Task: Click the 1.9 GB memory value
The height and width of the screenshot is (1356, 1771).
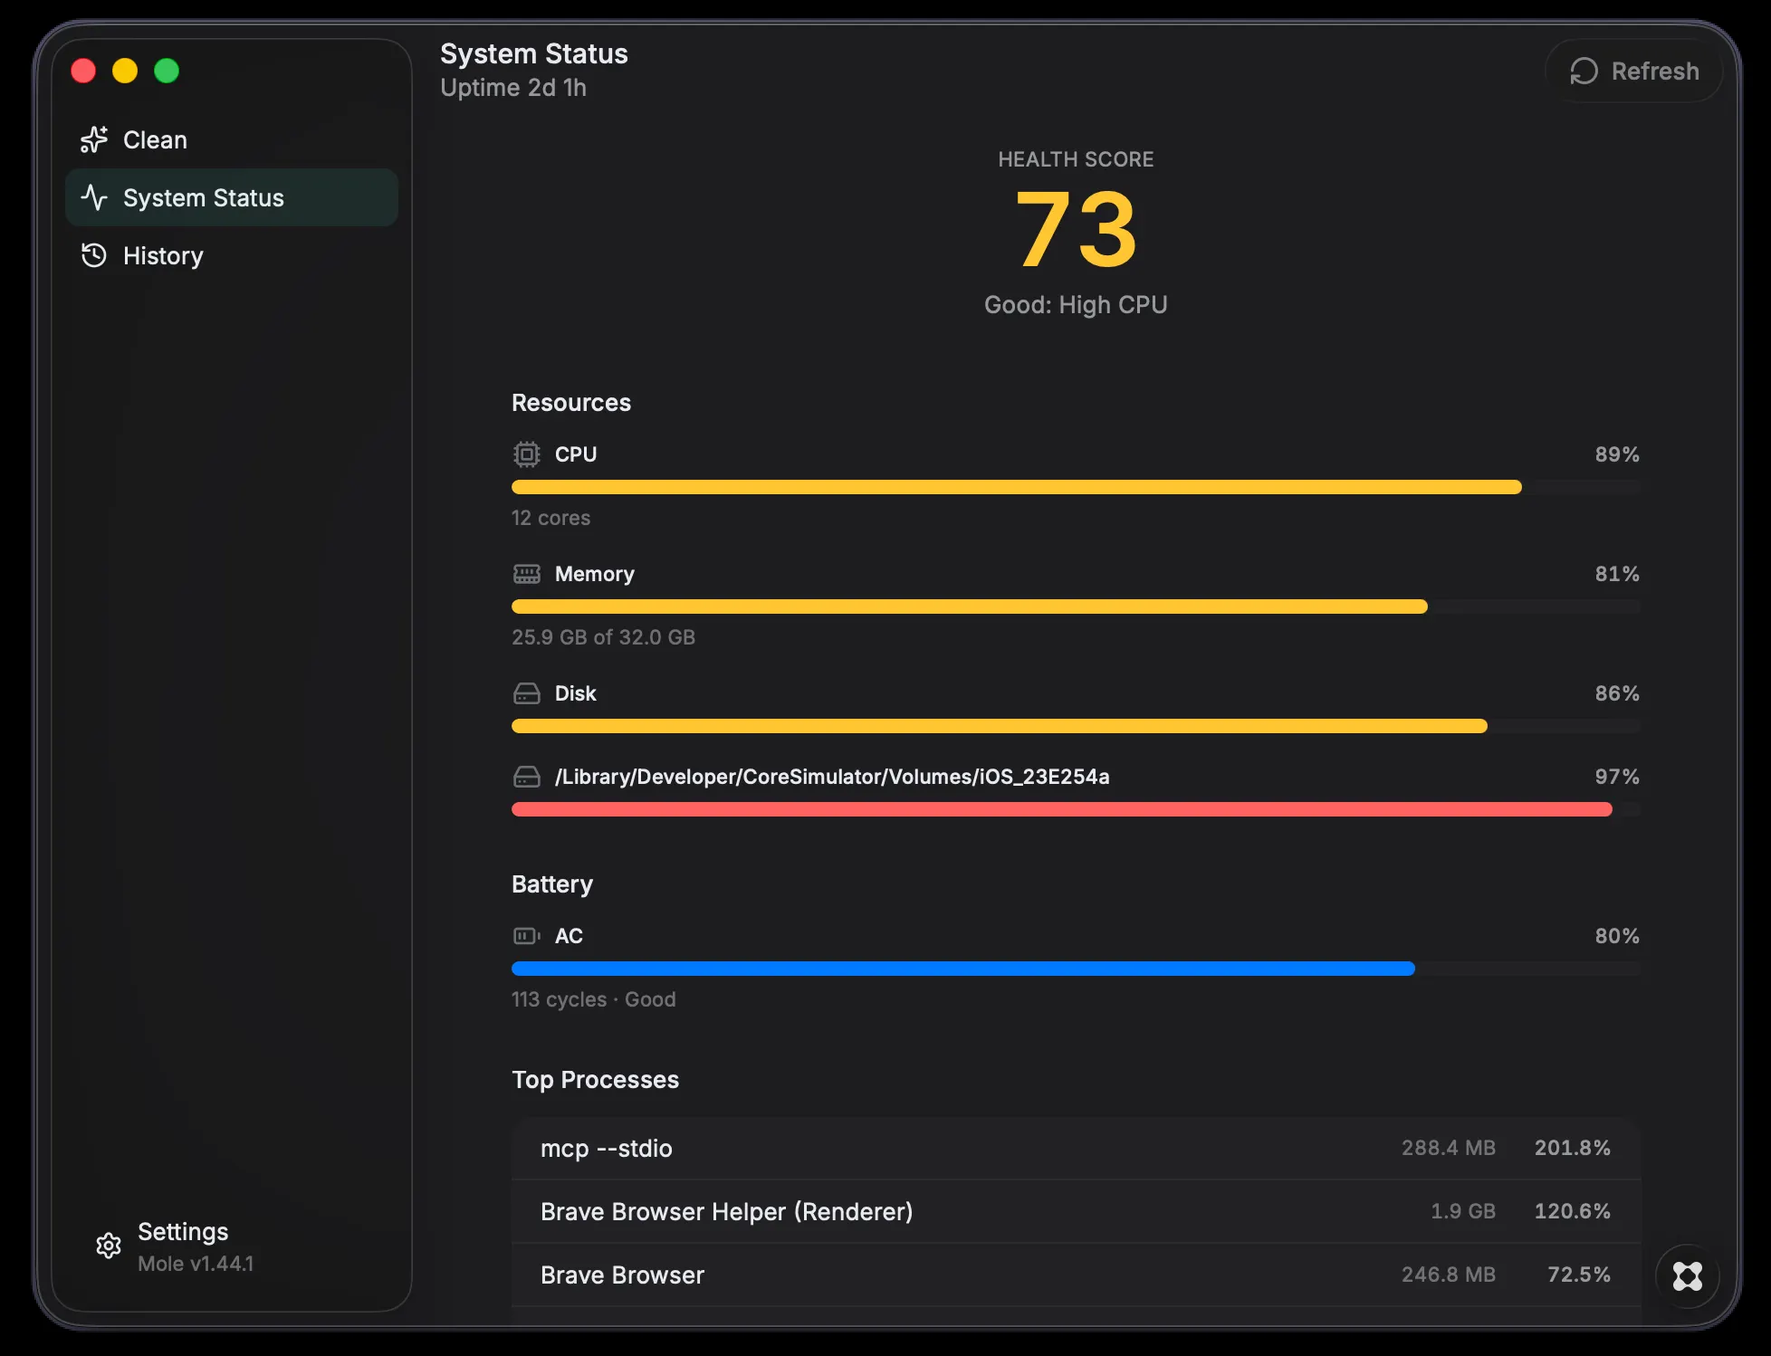Action: tap(1463, 1211)
